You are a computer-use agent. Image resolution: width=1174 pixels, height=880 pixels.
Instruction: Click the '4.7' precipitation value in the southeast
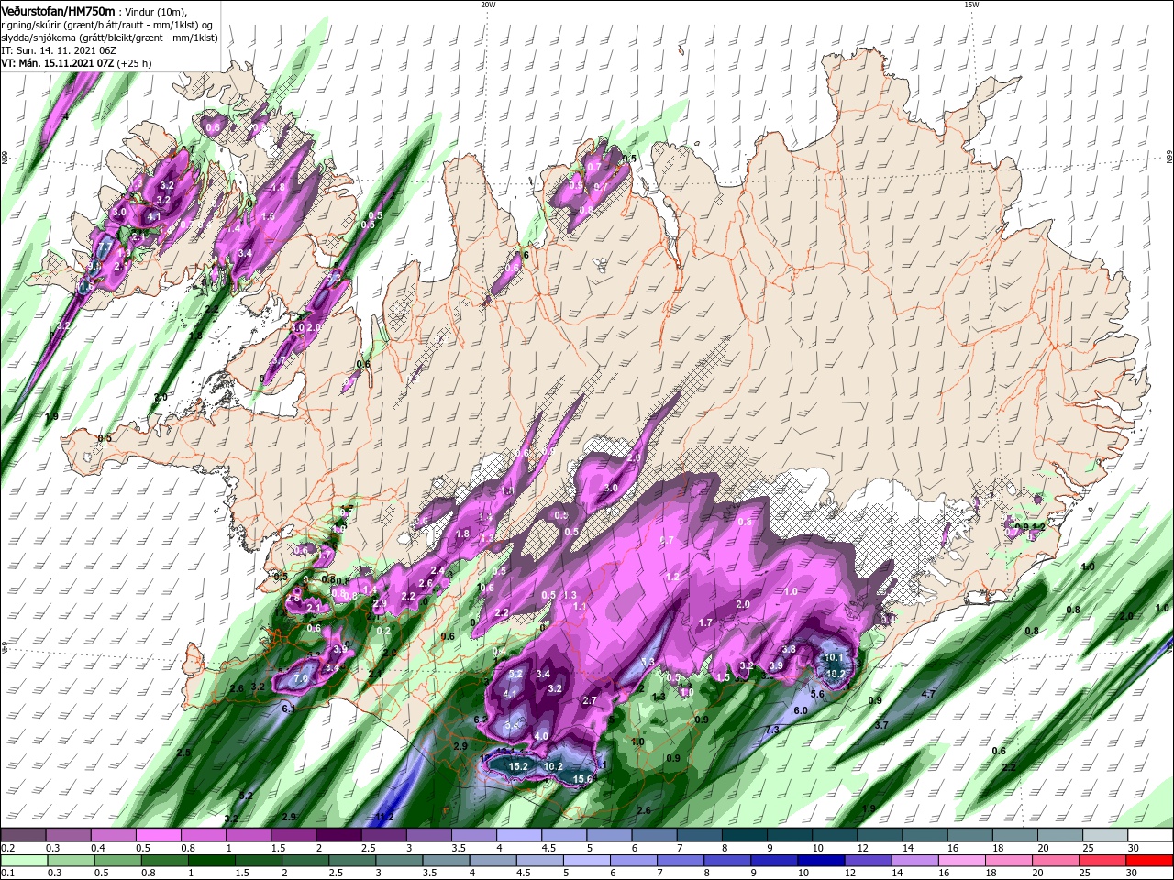[x=927, y=694]
